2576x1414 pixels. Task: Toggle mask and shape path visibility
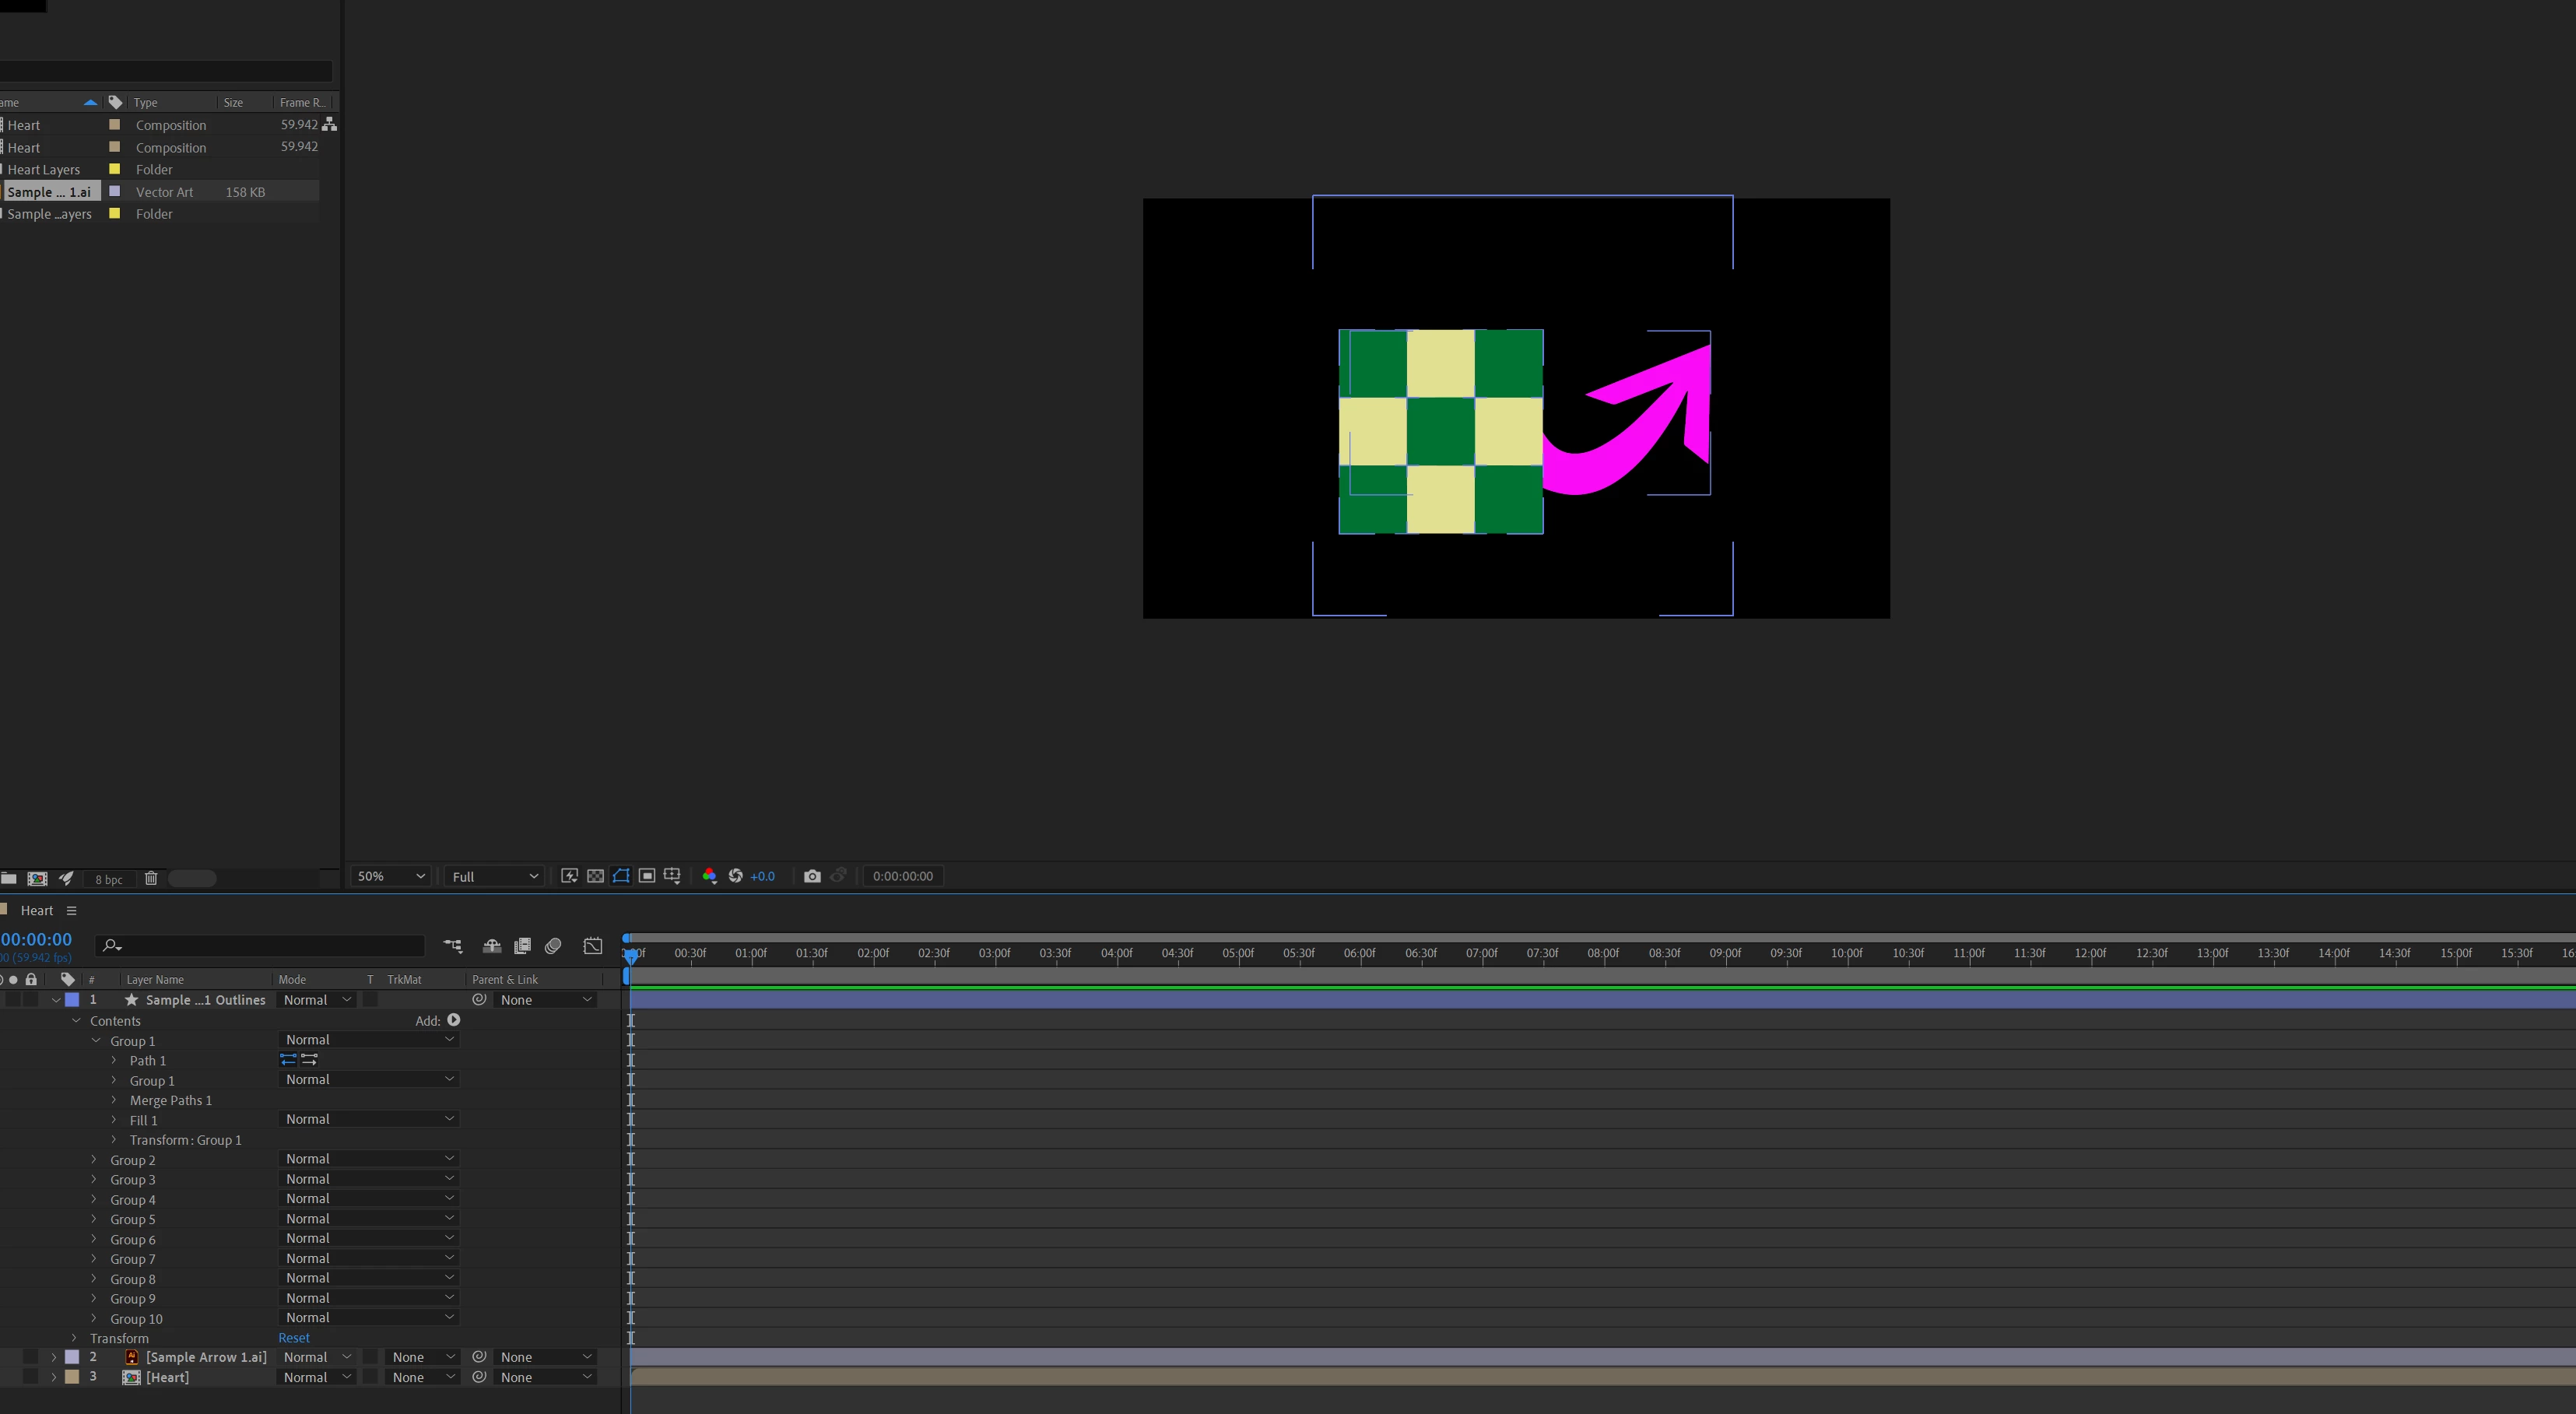point(621,876)
